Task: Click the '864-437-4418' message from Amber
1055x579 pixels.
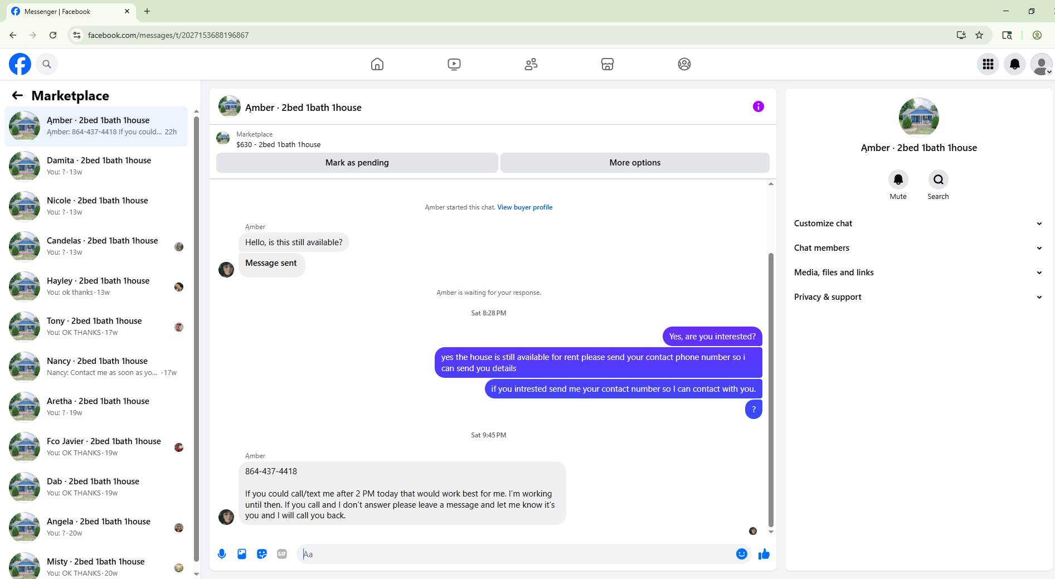Action: (402, 493)
